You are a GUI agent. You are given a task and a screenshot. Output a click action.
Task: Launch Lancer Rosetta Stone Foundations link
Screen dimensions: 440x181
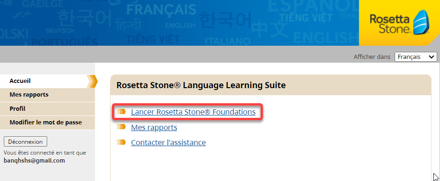[x=193, y=112]
